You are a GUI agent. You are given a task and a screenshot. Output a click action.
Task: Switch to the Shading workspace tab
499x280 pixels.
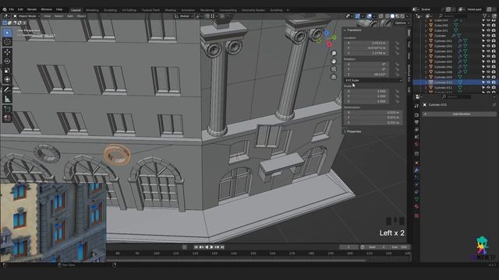[170, 10]
